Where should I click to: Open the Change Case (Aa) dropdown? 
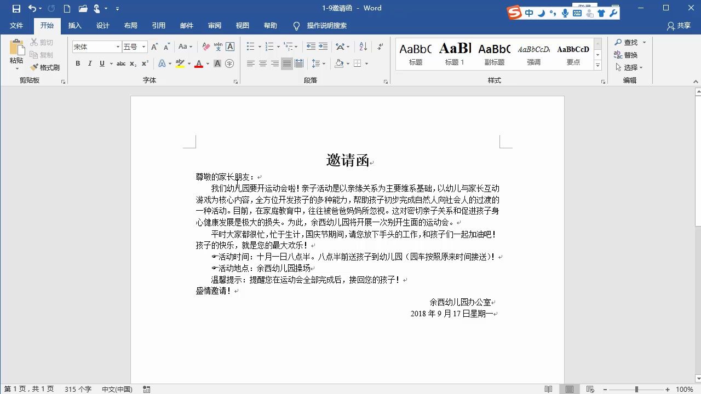pyautogui.click(x=186, y=47)
